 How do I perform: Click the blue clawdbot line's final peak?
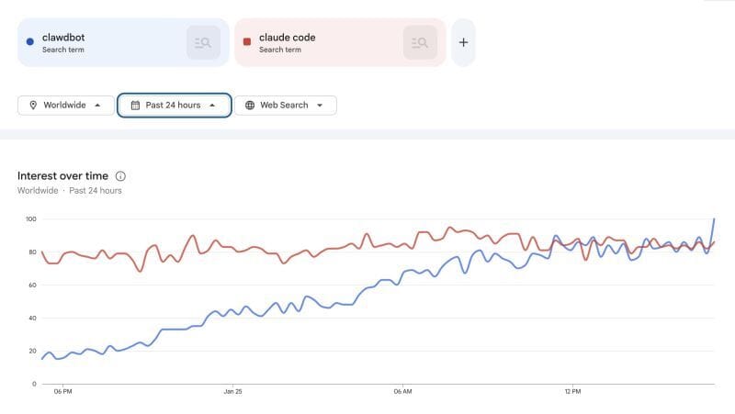(x=714, y=219)
